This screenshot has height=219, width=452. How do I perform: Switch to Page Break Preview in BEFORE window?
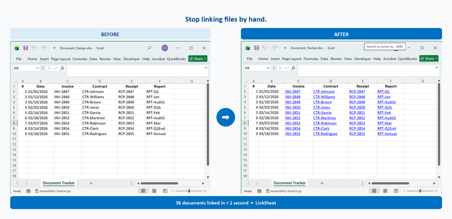pos(165,191)
